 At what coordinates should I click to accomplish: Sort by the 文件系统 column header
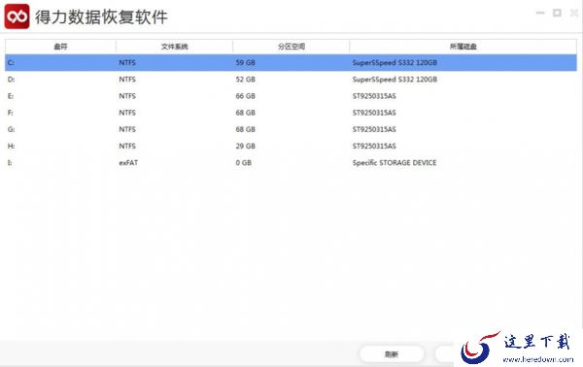[174, 47]
